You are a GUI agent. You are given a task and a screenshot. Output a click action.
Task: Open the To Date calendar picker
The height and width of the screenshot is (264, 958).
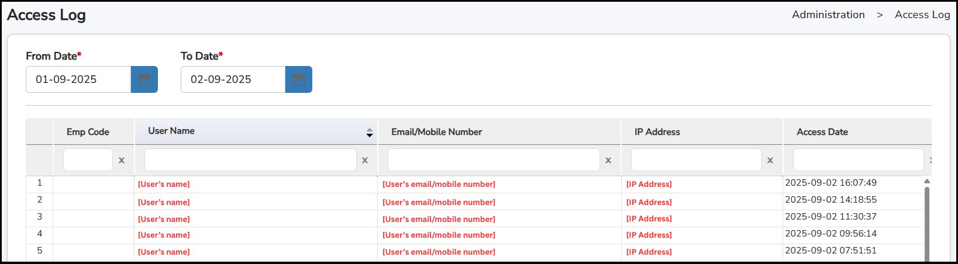pos(298,79)
